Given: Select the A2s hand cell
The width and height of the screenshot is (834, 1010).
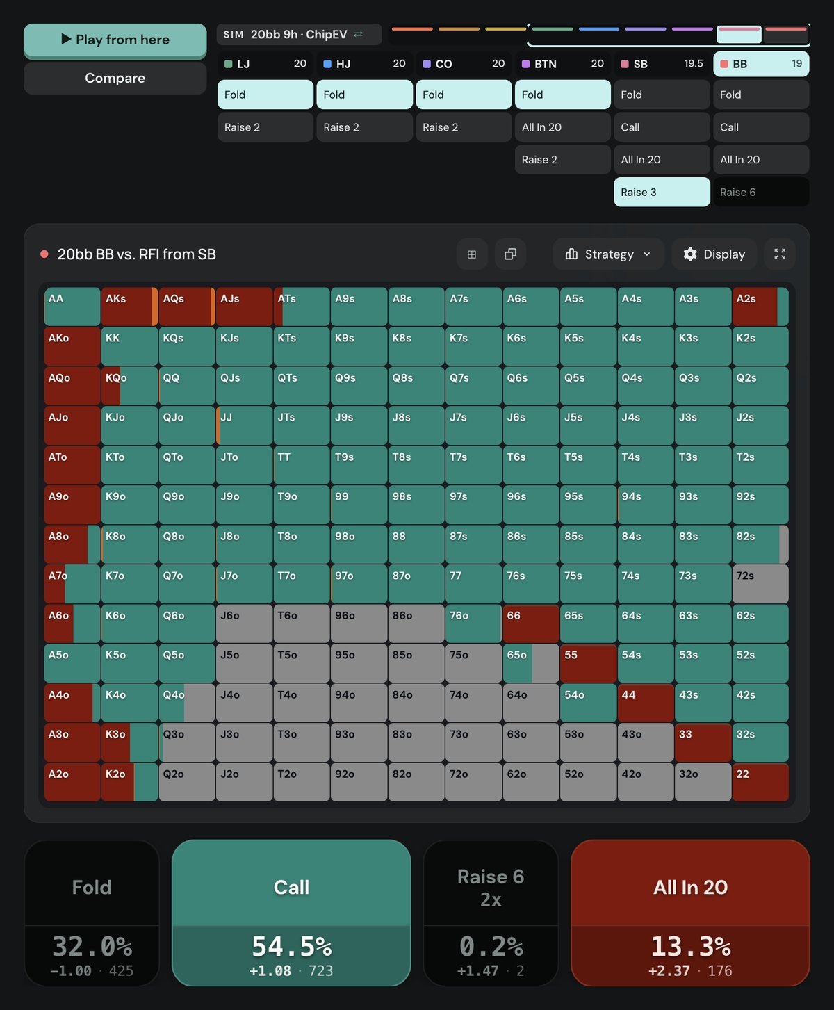Looking at the screenshot, I should click(x=760, y=307).
